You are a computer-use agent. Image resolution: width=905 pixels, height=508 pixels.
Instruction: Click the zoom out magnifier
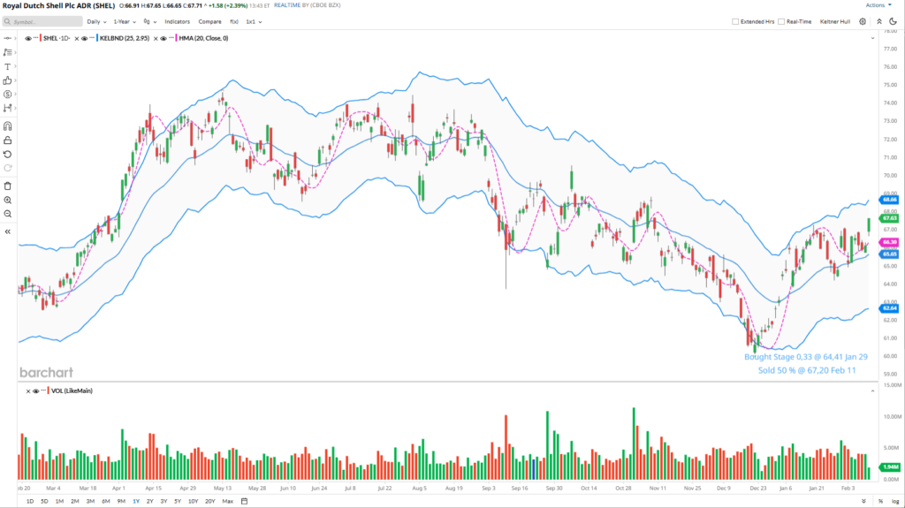pyautogui.click(x=8, y=214)
